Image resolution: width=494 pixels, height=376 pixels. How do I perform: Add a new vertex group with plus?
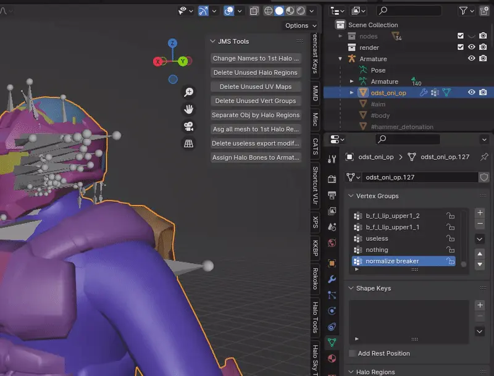click(x=480, y=213)
